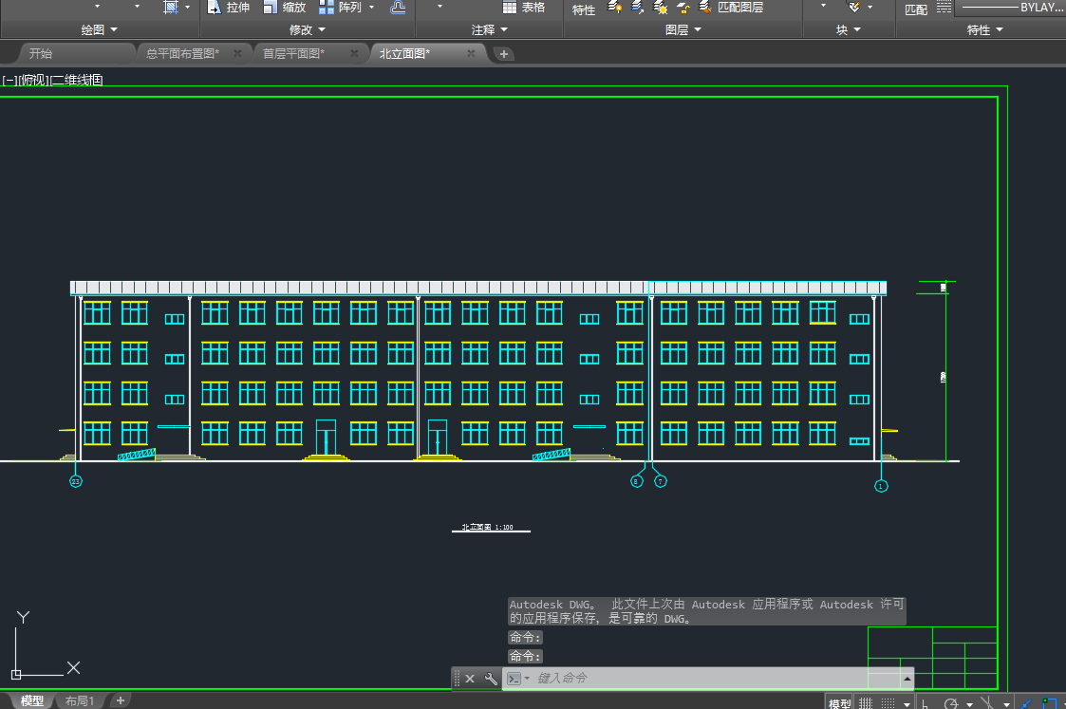1066x709 pixels.
Task: Click the 特性匹配 (Match Properties) icon
Action: click(x=915, y=9)
